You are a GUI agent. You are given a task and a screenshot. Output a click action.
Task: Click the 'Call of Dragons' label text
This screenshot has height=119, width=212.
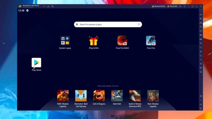[99, 104]
